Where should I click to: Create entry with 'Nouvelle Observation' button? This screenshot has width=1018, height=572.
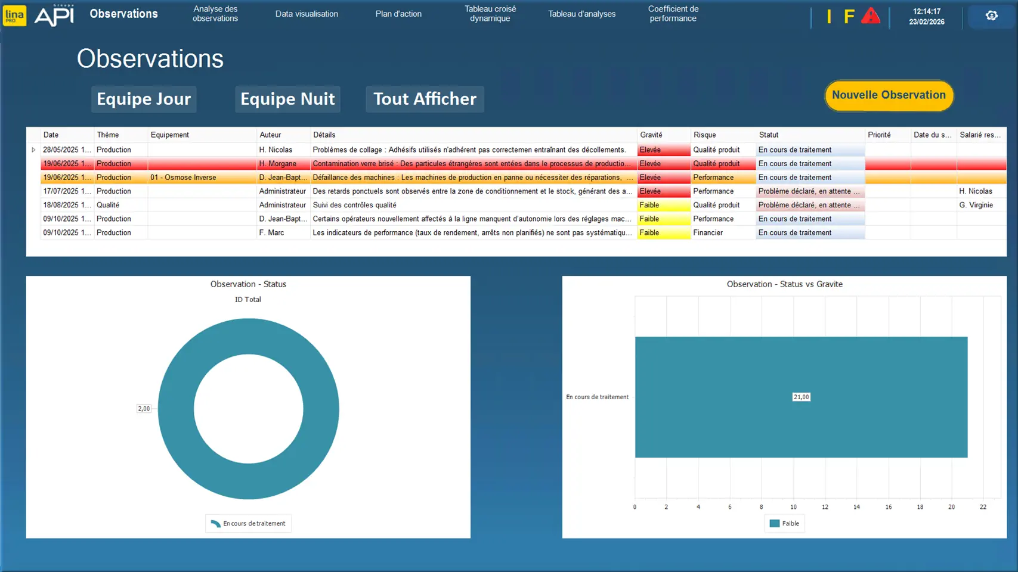(889, 95)
